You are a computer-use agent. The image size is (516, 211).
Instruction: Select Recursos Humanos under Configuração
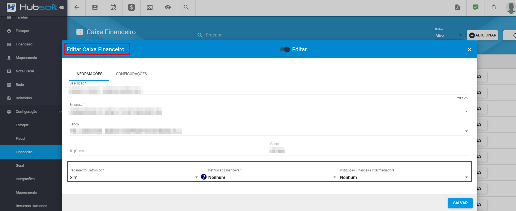point(31,206)
